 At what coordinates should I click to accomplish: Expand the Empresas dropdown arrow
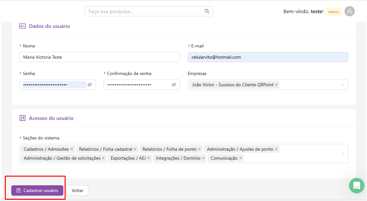click(343, 85)
